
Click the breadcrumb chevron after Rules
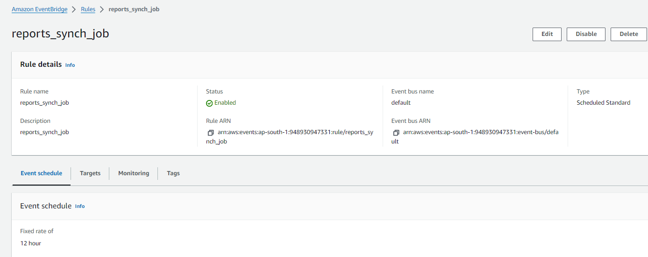pos(102,9)
